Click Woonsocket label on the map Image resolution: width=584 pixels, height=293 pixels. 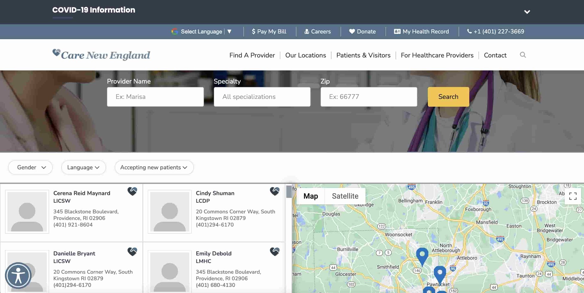399,235
